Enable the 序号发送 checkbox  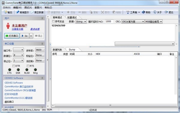pos(53,21)
